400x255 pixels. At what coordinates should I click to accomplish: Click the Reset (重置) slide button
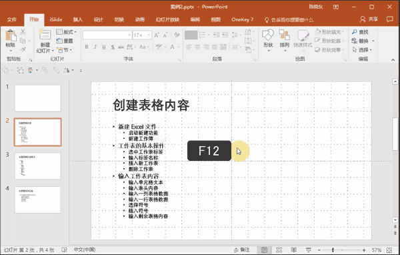65,41
